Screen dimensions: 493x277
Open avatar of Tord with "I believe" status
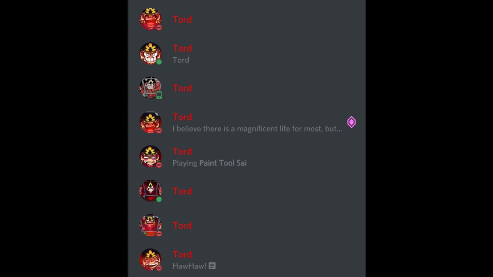(151, 122)
